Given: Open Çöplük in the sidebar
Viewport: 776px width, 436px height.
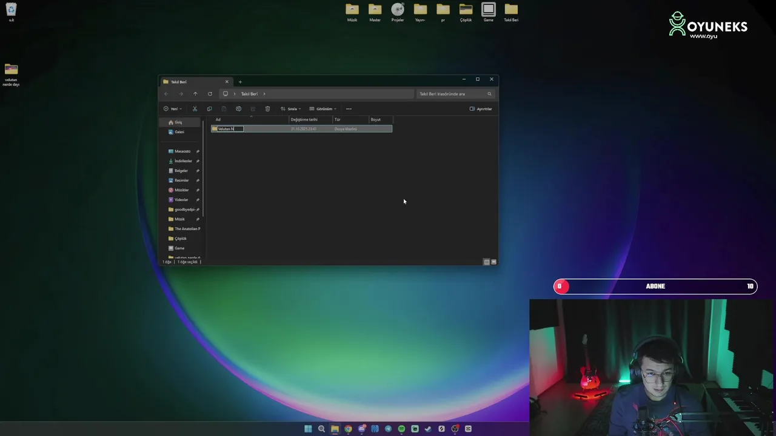Looking at the screenshot, I should 181,239.
